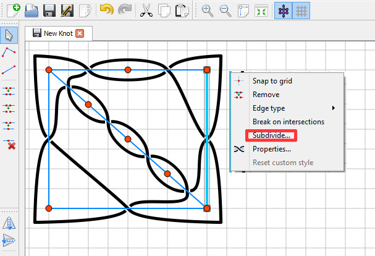Select the highlighted right vertical edge
The height and width of the screenshot is (256, 375).
point(207,139)
